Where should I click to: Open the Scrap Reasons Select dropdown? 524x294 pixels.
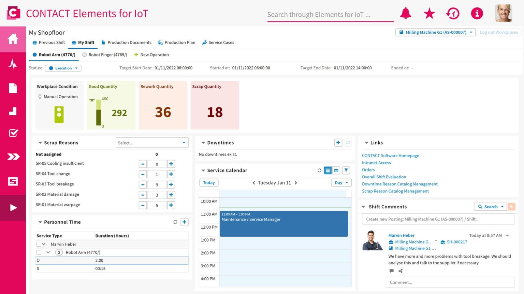(152, 143)
